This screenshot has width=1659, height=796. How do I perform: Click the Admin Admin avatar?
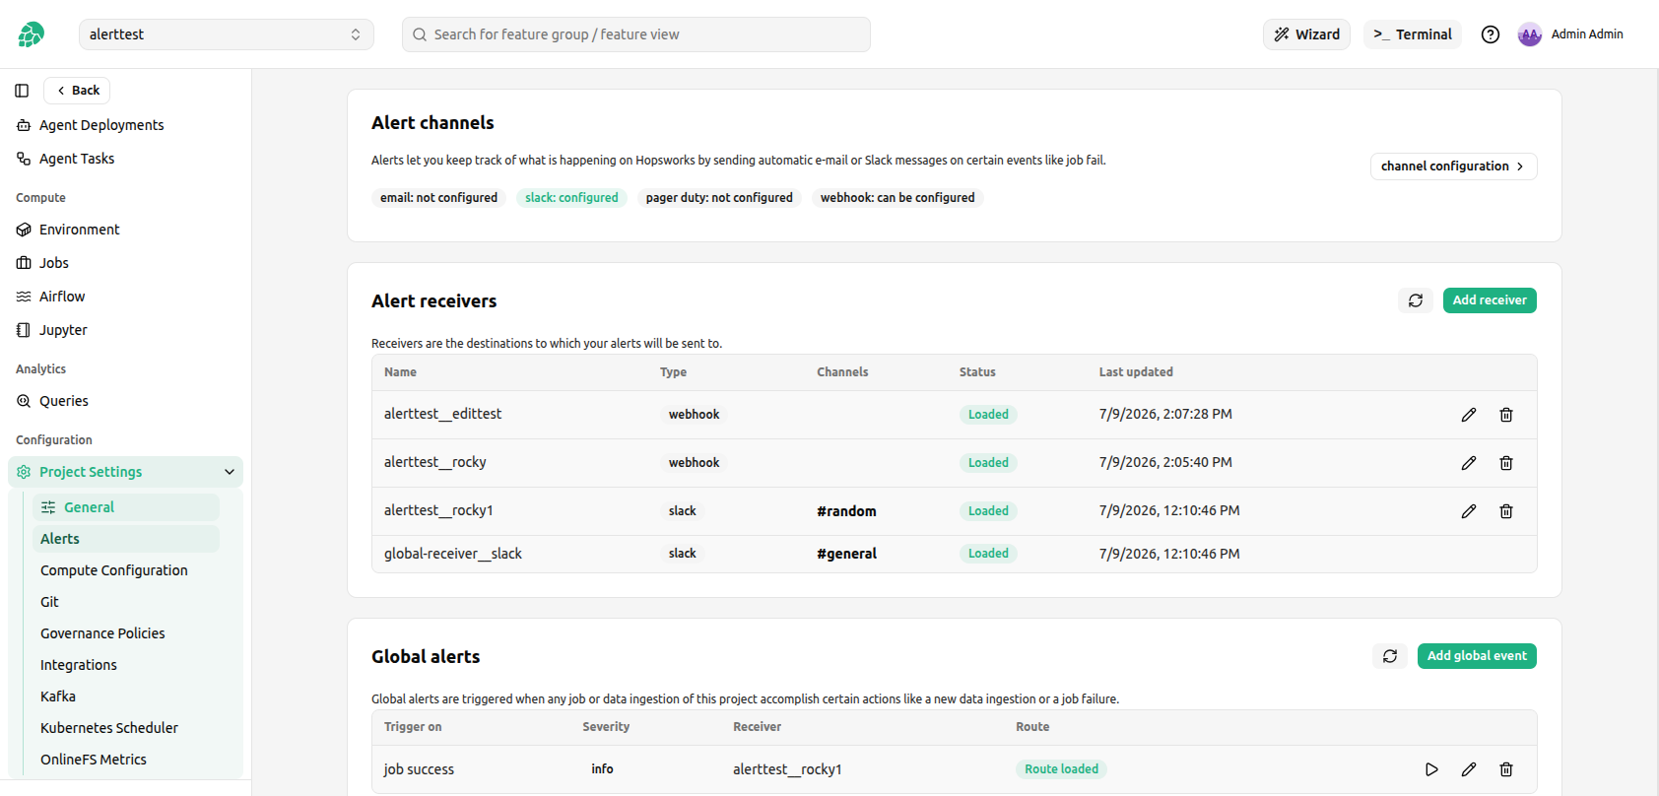(1529, 34)
